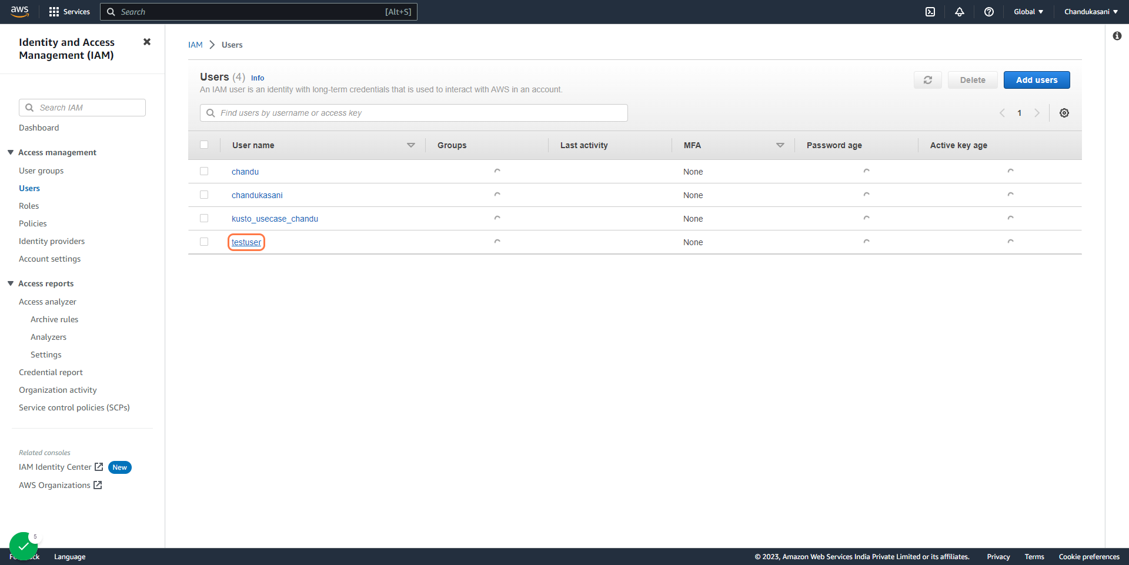Open table preferences gear icon
This screenshot has width=1129, height=565.
(x=1064, y=113)
